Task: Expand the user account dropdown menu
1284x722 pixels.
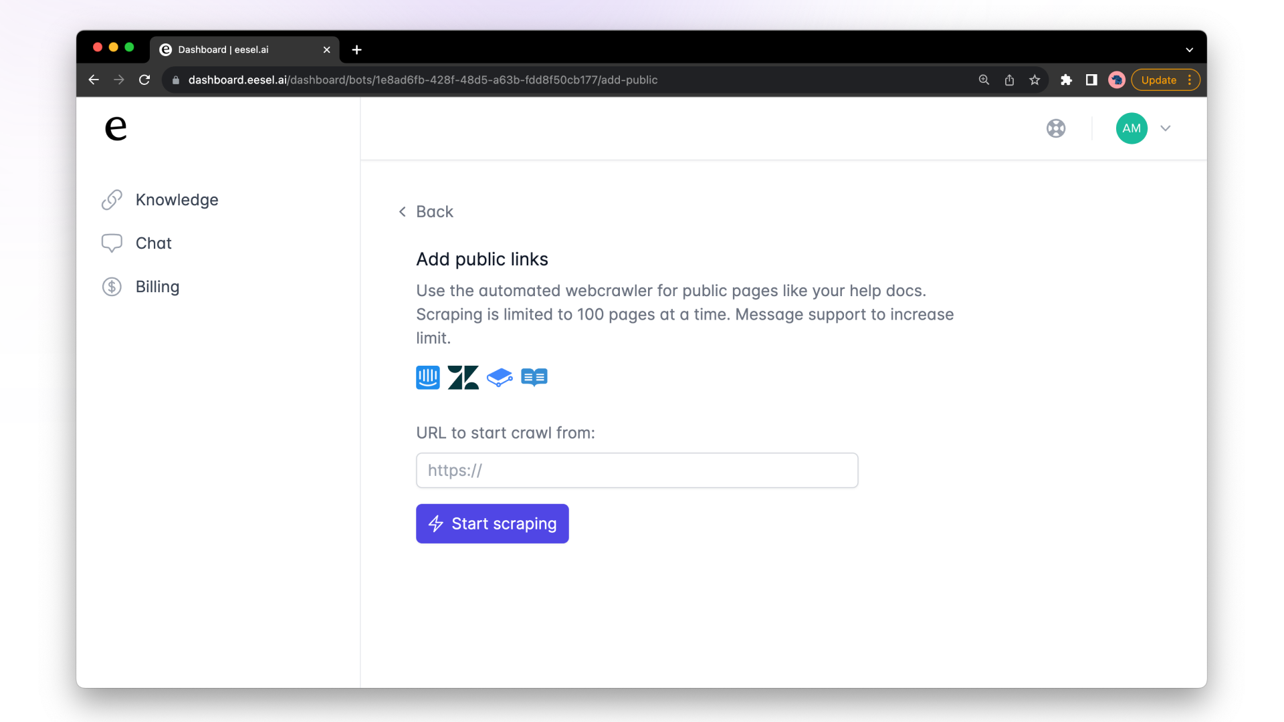Action: point(1166,128)
